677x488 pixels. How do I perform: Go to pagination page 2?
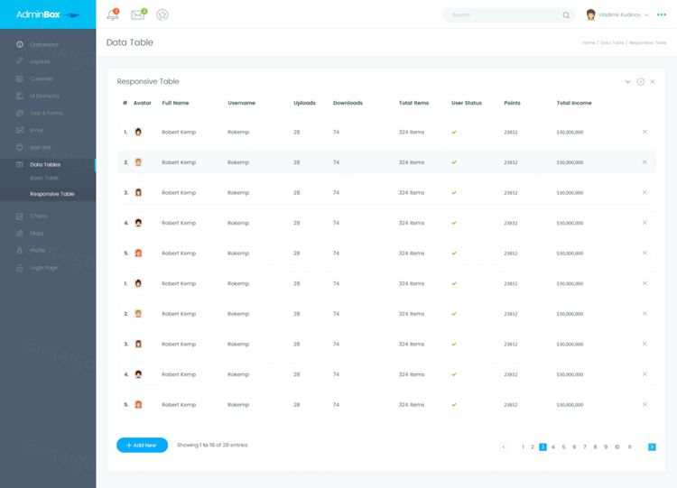point(533,447)
